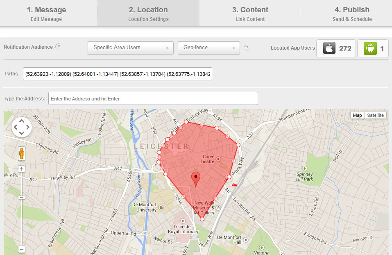Image resolution: width=392 pixels, height=255 pixels.
Task: Click the red location pin marker
Action: click(196, 179)
